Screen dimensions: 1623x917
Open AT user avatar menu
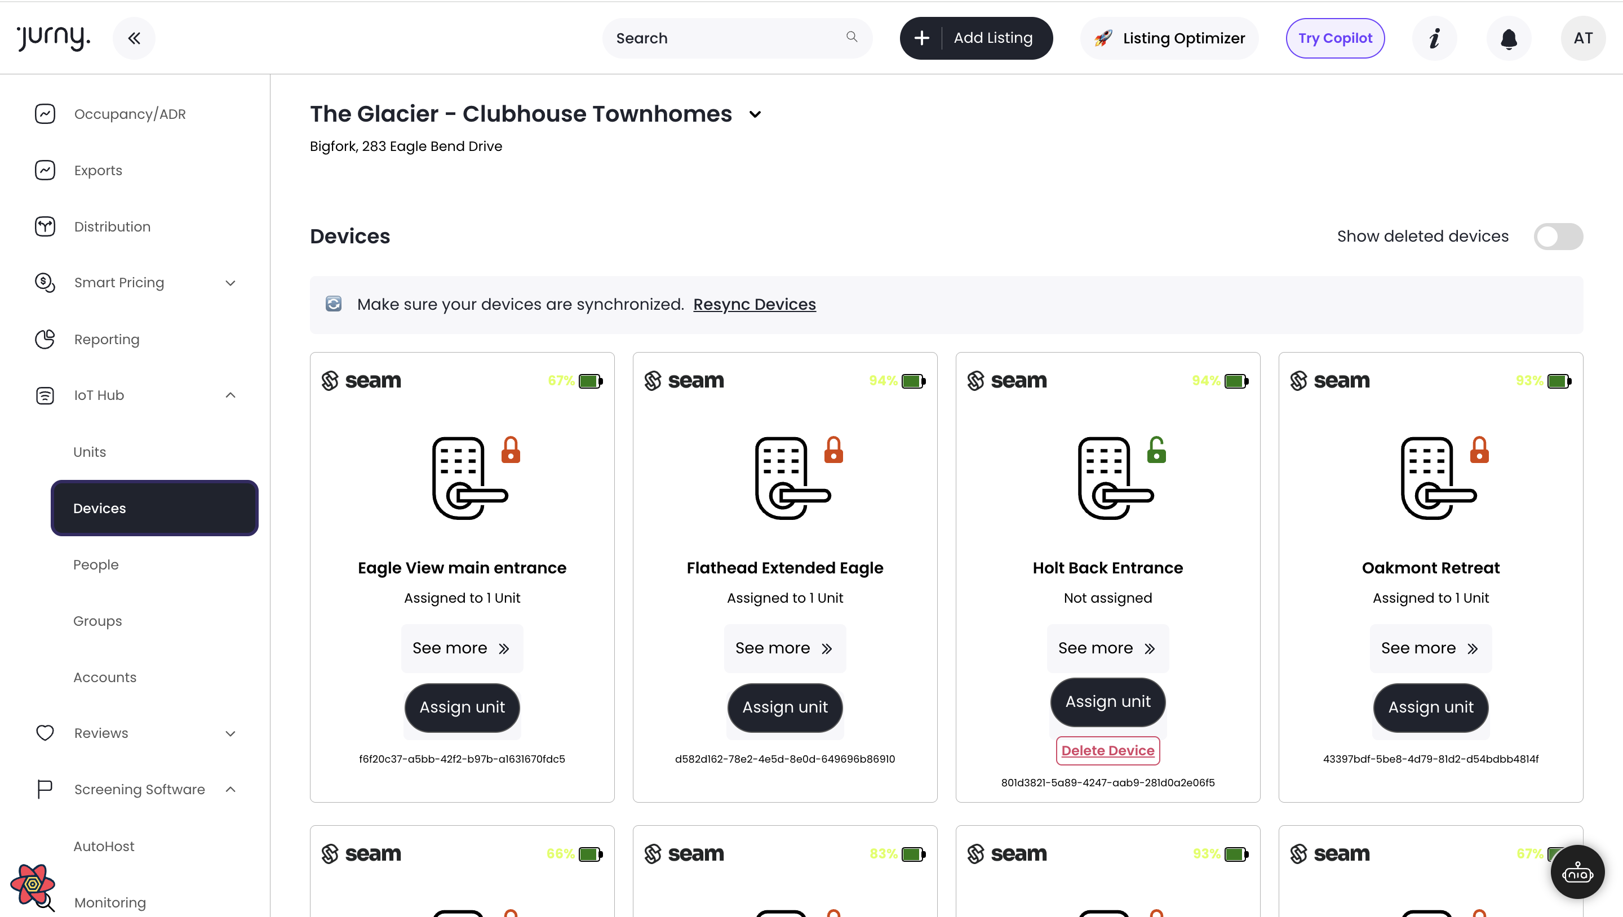[1582, 38]
